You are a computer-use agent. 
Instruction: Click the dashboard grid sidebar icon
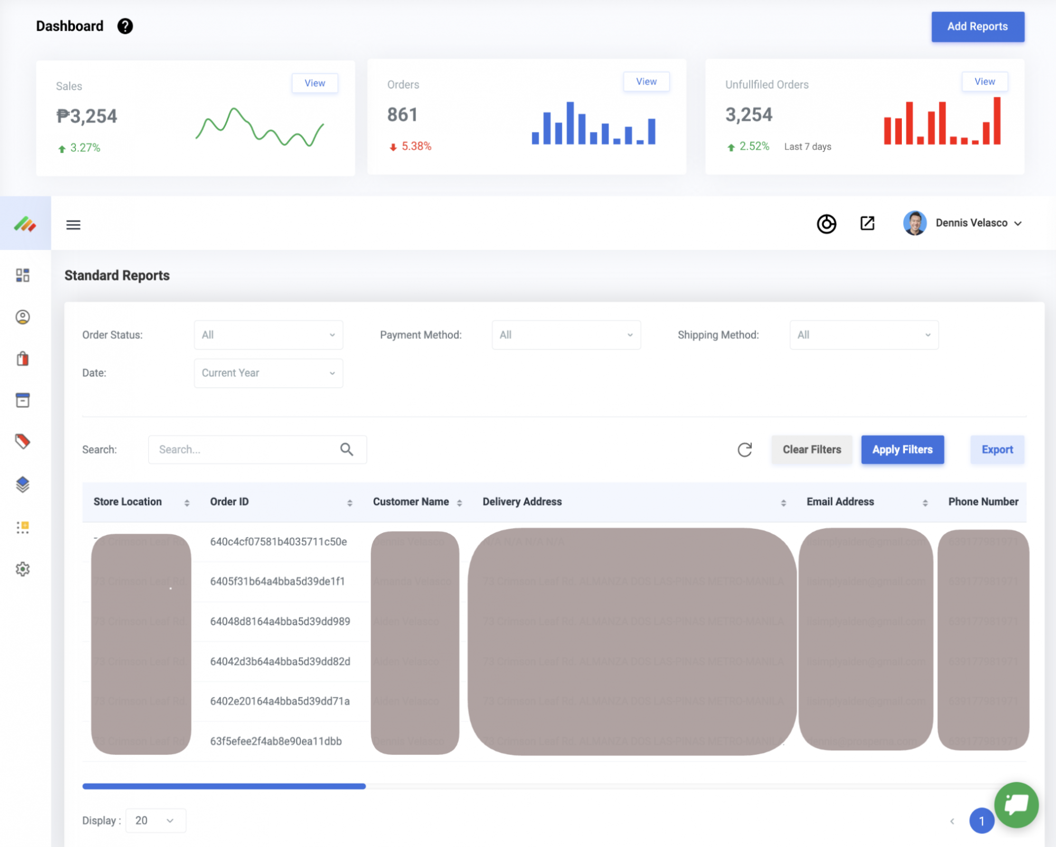[23, 275]
